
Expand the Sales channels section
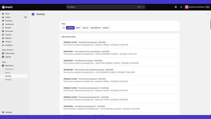(8, 50)
